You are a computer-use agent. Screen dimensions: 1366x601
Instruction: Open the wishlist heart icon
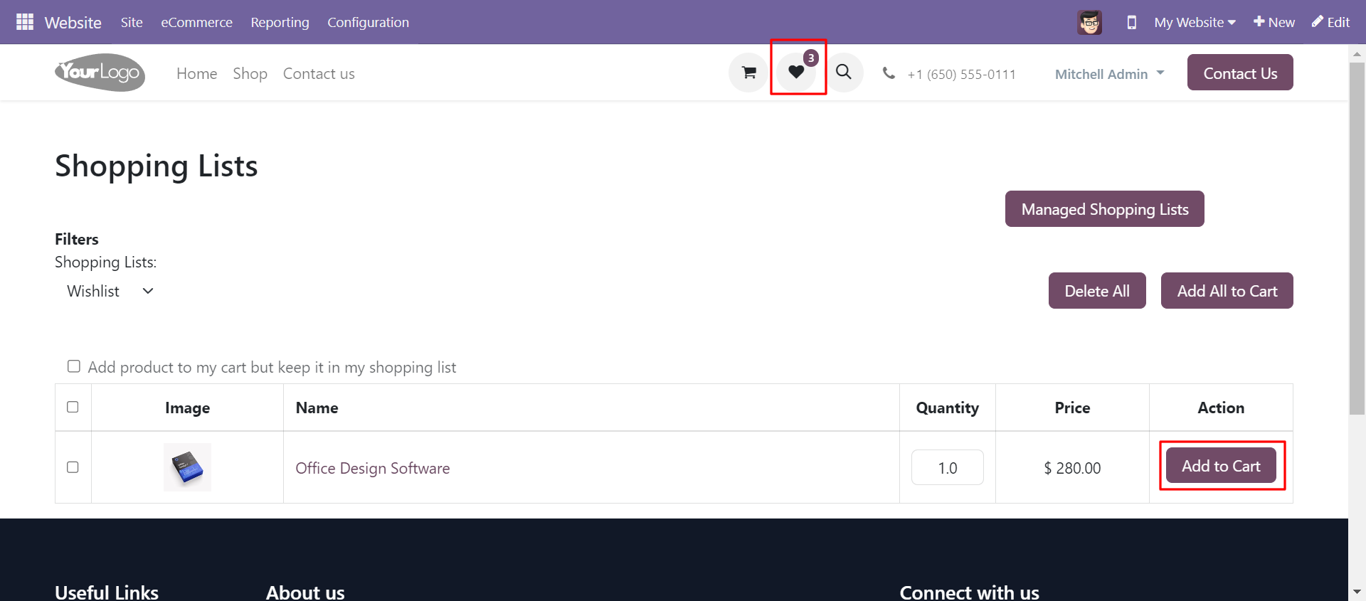pyautogui.click(x=796, y=72)
